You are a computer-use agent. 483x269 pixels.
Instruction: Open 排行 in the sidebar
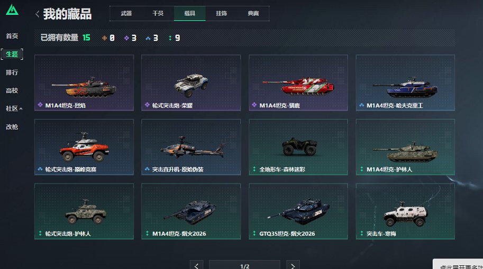click(12, 73)
